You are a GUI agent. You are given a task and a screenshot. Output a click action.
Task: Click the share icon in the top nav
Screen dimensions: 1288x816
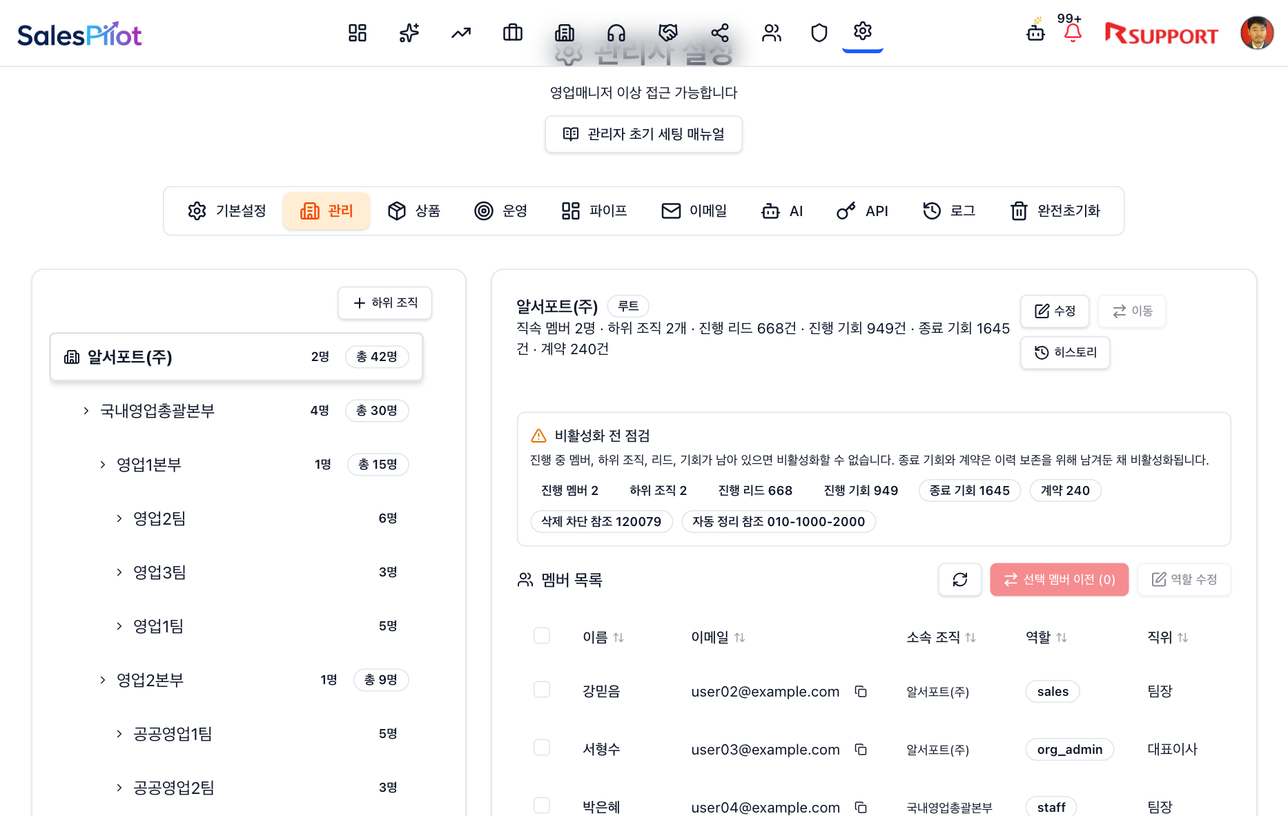point(719,32)
